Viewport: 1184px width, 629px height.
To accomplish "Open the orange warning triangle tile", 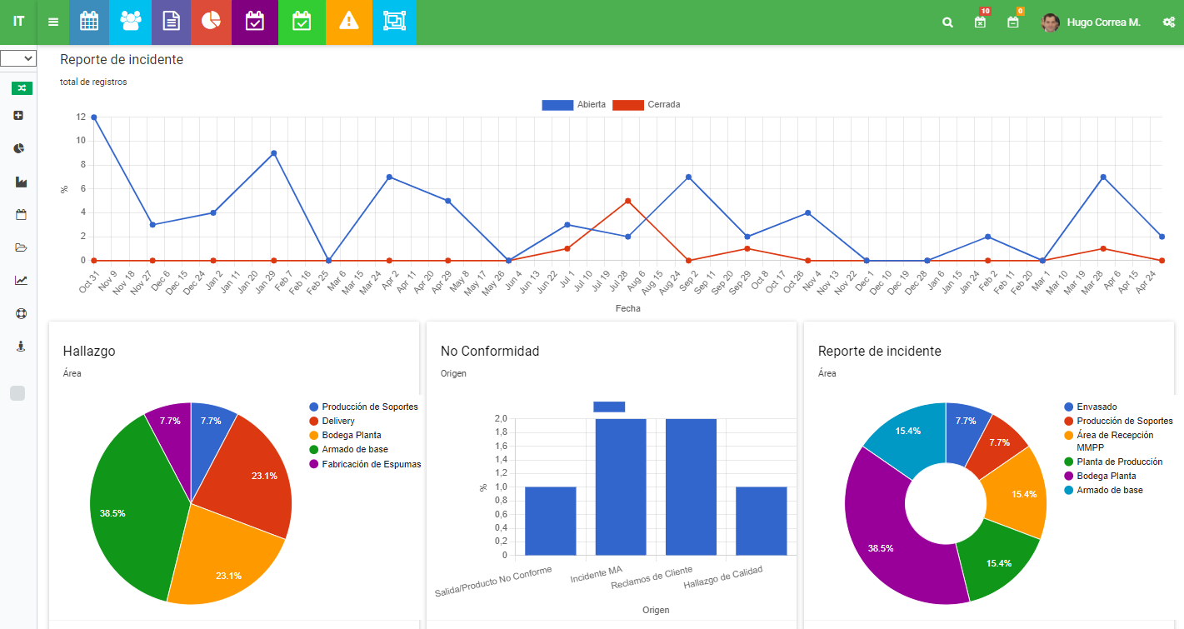I will click(x=349, y=22).
